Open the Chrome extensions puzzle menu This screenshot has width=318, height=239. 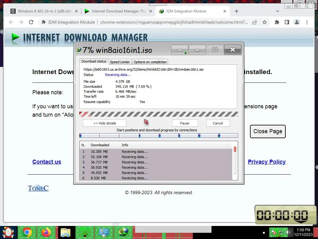(277, 22)
